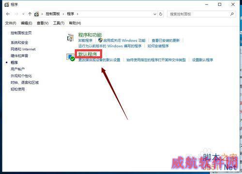Click the 程序和功能 icon
Screen dimensions: 242x174
(70, 37)
